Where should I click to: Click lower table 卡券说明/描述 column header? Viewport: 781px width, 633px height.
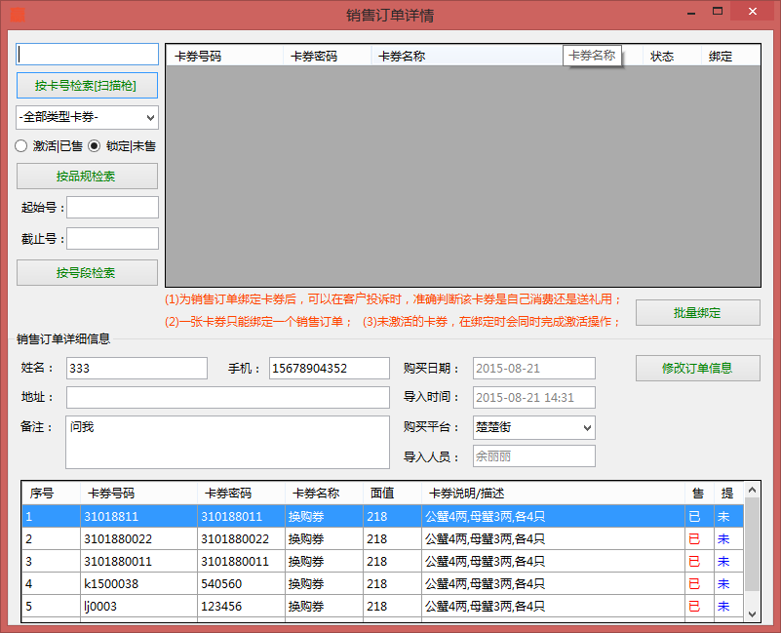[553, 494]
